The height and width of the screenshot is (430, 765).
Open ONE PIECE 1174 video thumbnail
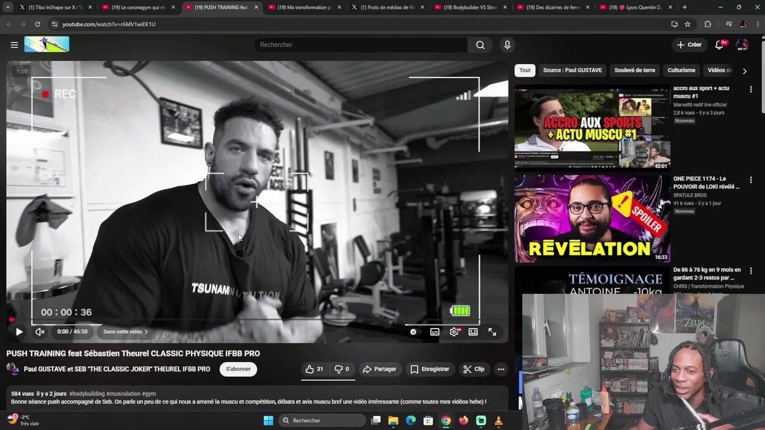[592, 219]
